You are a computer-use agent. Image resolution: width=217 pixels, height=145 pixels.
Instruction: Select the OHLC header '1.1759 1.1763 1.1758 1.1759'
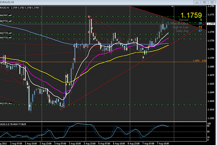(25, 8)
